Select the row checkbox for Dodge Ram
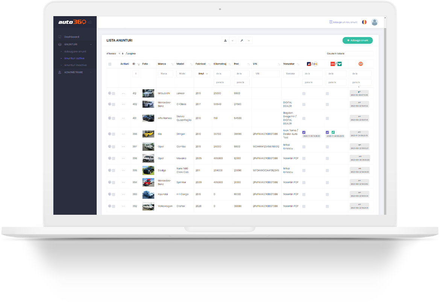Viewport: 440px width, 302px height. (113, 171)
